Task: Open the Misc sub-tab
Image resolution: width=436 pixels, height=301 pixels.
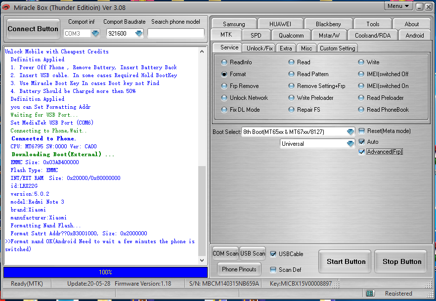Action: 306,48
